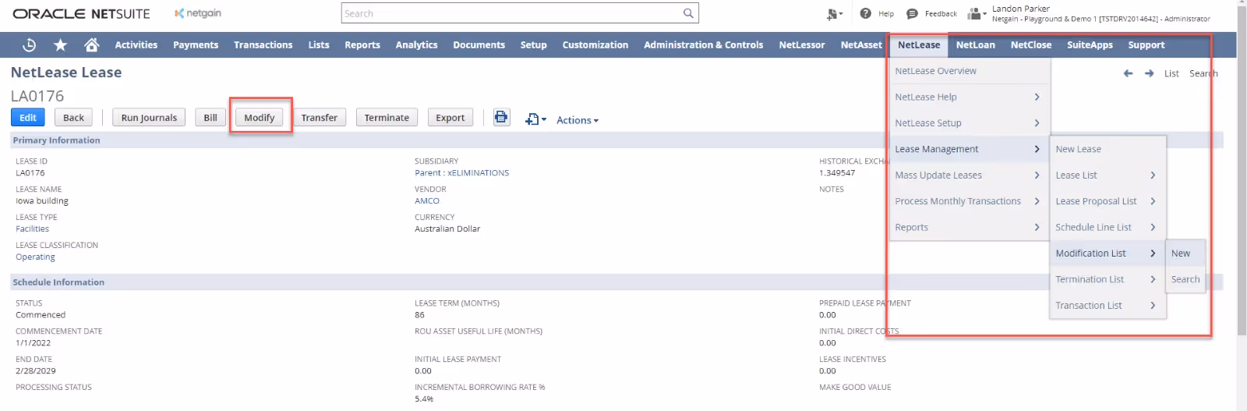The height and width of the screenshot is (411, 1247).
Task: Open the NetClose menu
Action: click(1031, 45)
